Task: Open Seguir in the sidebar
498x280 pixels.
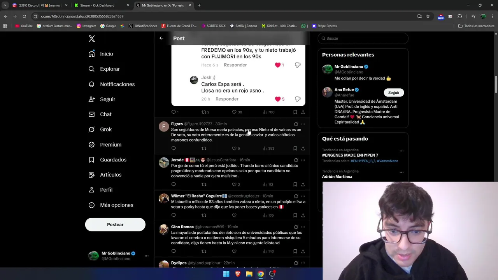Action: coord(102,99)
